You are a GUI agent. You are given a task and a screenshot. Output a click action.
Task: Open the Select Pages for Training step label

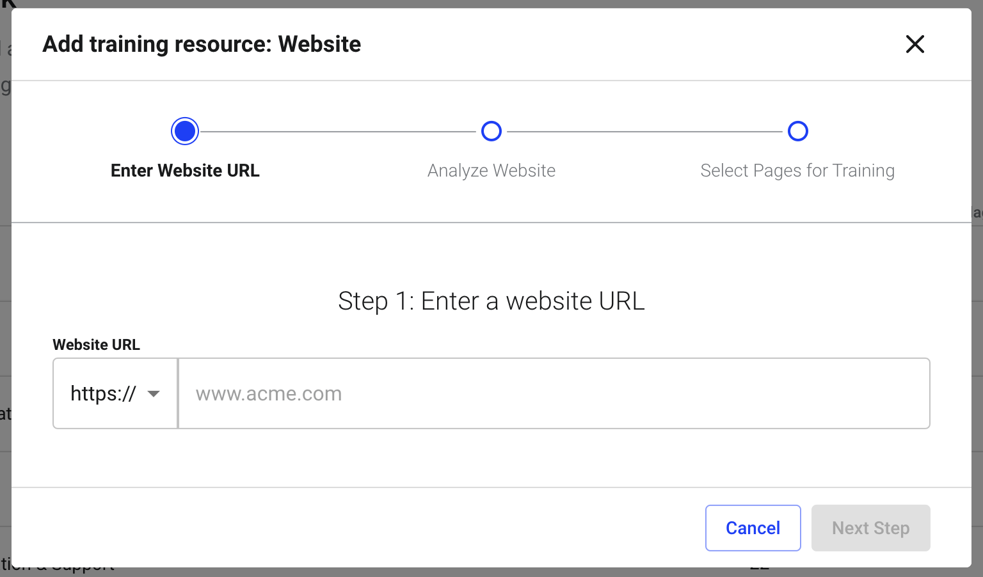pyautogui.click(x=797, y=171)
